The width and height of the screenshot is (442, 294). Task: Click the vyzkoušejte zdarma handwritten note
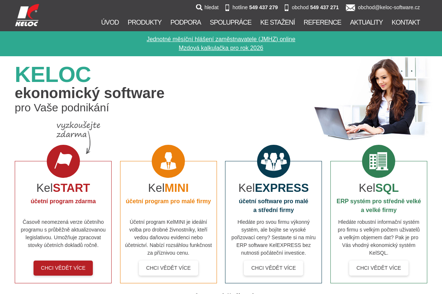point(78,130)
